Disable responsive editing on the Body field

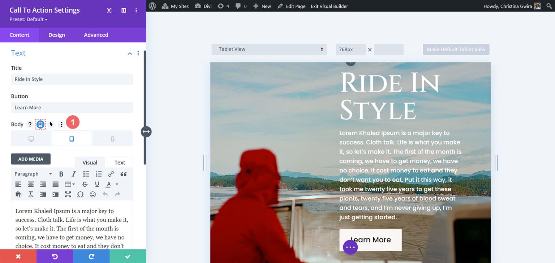click(40, 124)
